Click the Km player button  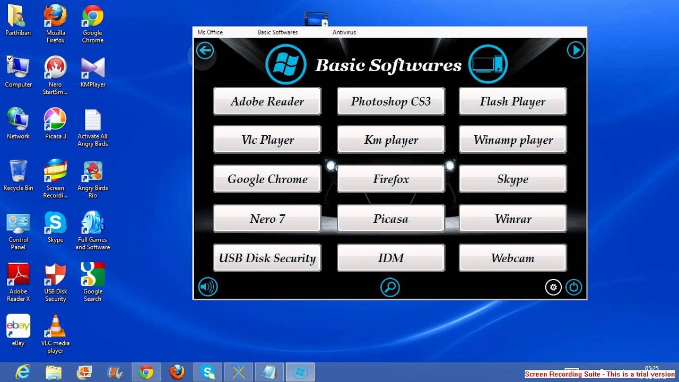click(x=391, y=140)
